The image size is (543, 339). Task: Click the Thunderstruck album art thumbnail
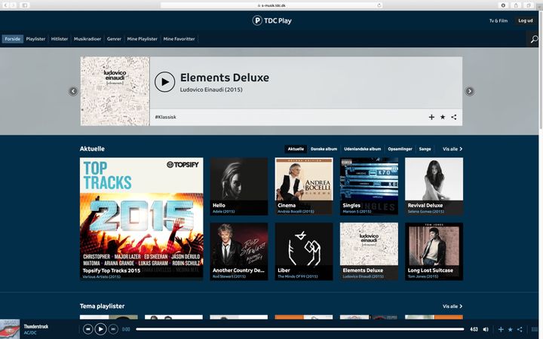coord(10,329)
